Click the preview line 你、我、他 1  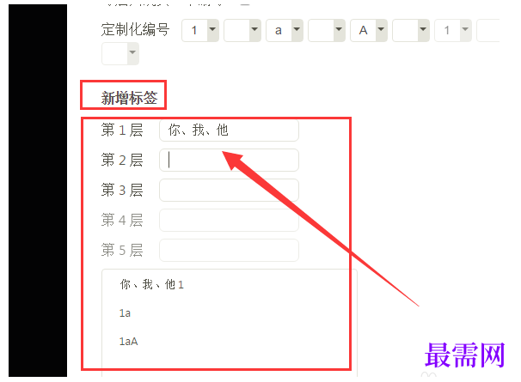tap(151, 285)
